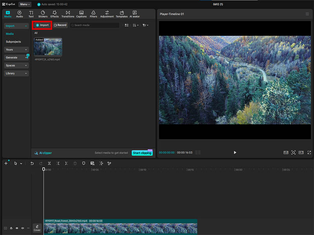Screen dimensions: 314x235
Task: Open the Captions panel
Action: (x=81, y=14)
